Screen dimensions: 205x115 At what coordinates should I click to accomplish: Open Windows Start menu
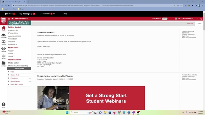67,112
